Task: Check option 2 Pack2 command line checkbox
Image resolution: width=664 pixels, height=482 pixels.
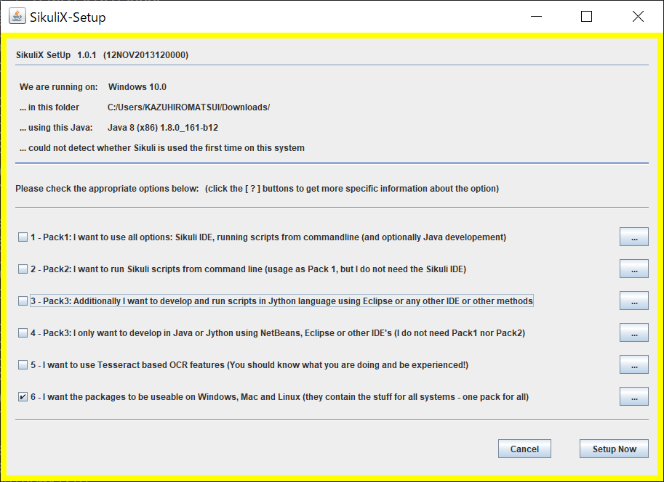Action: pos(23,269)
